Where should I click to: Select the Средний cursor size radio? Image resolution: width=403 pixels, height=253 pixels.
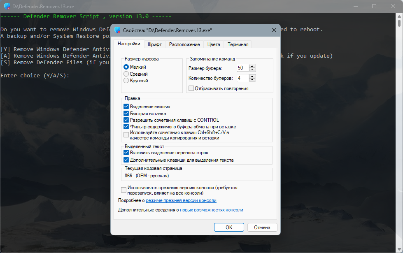click(x=126, y=74)
